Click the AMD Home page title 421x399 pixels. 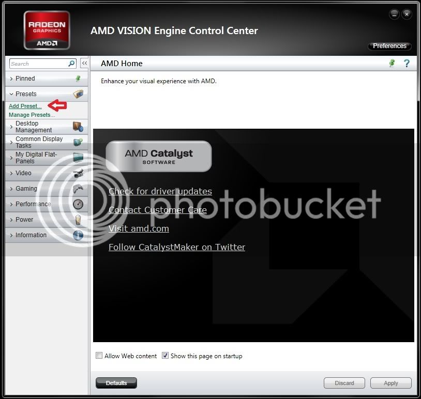pyautogui.click(x=122, y=64)
